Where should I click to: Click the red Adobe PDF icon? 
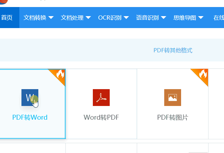click(x=101, y=98)
